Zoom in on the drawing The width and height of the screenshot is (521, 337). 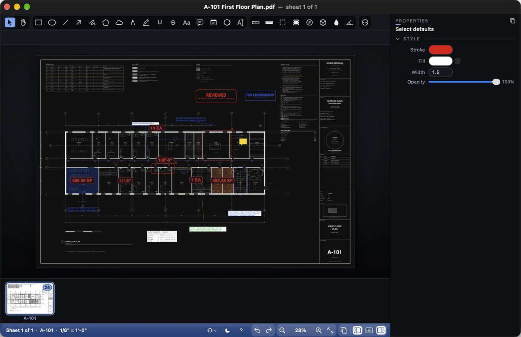(319, 330)
